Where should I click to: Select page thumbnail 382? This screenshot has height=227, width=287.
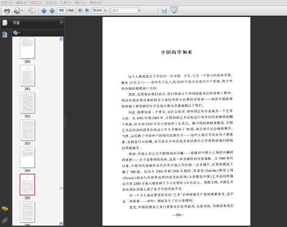point(27,103)
